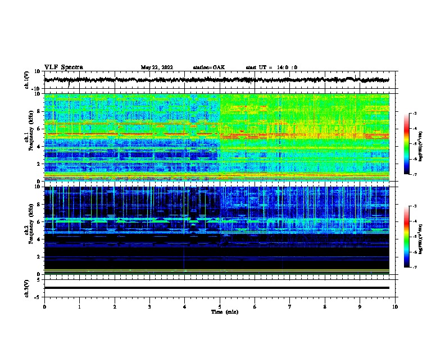Screen dimensions: 445x344
Task: Click the ch.2 "Frequency (kHz)" axis label
Action: coord(31,224)
